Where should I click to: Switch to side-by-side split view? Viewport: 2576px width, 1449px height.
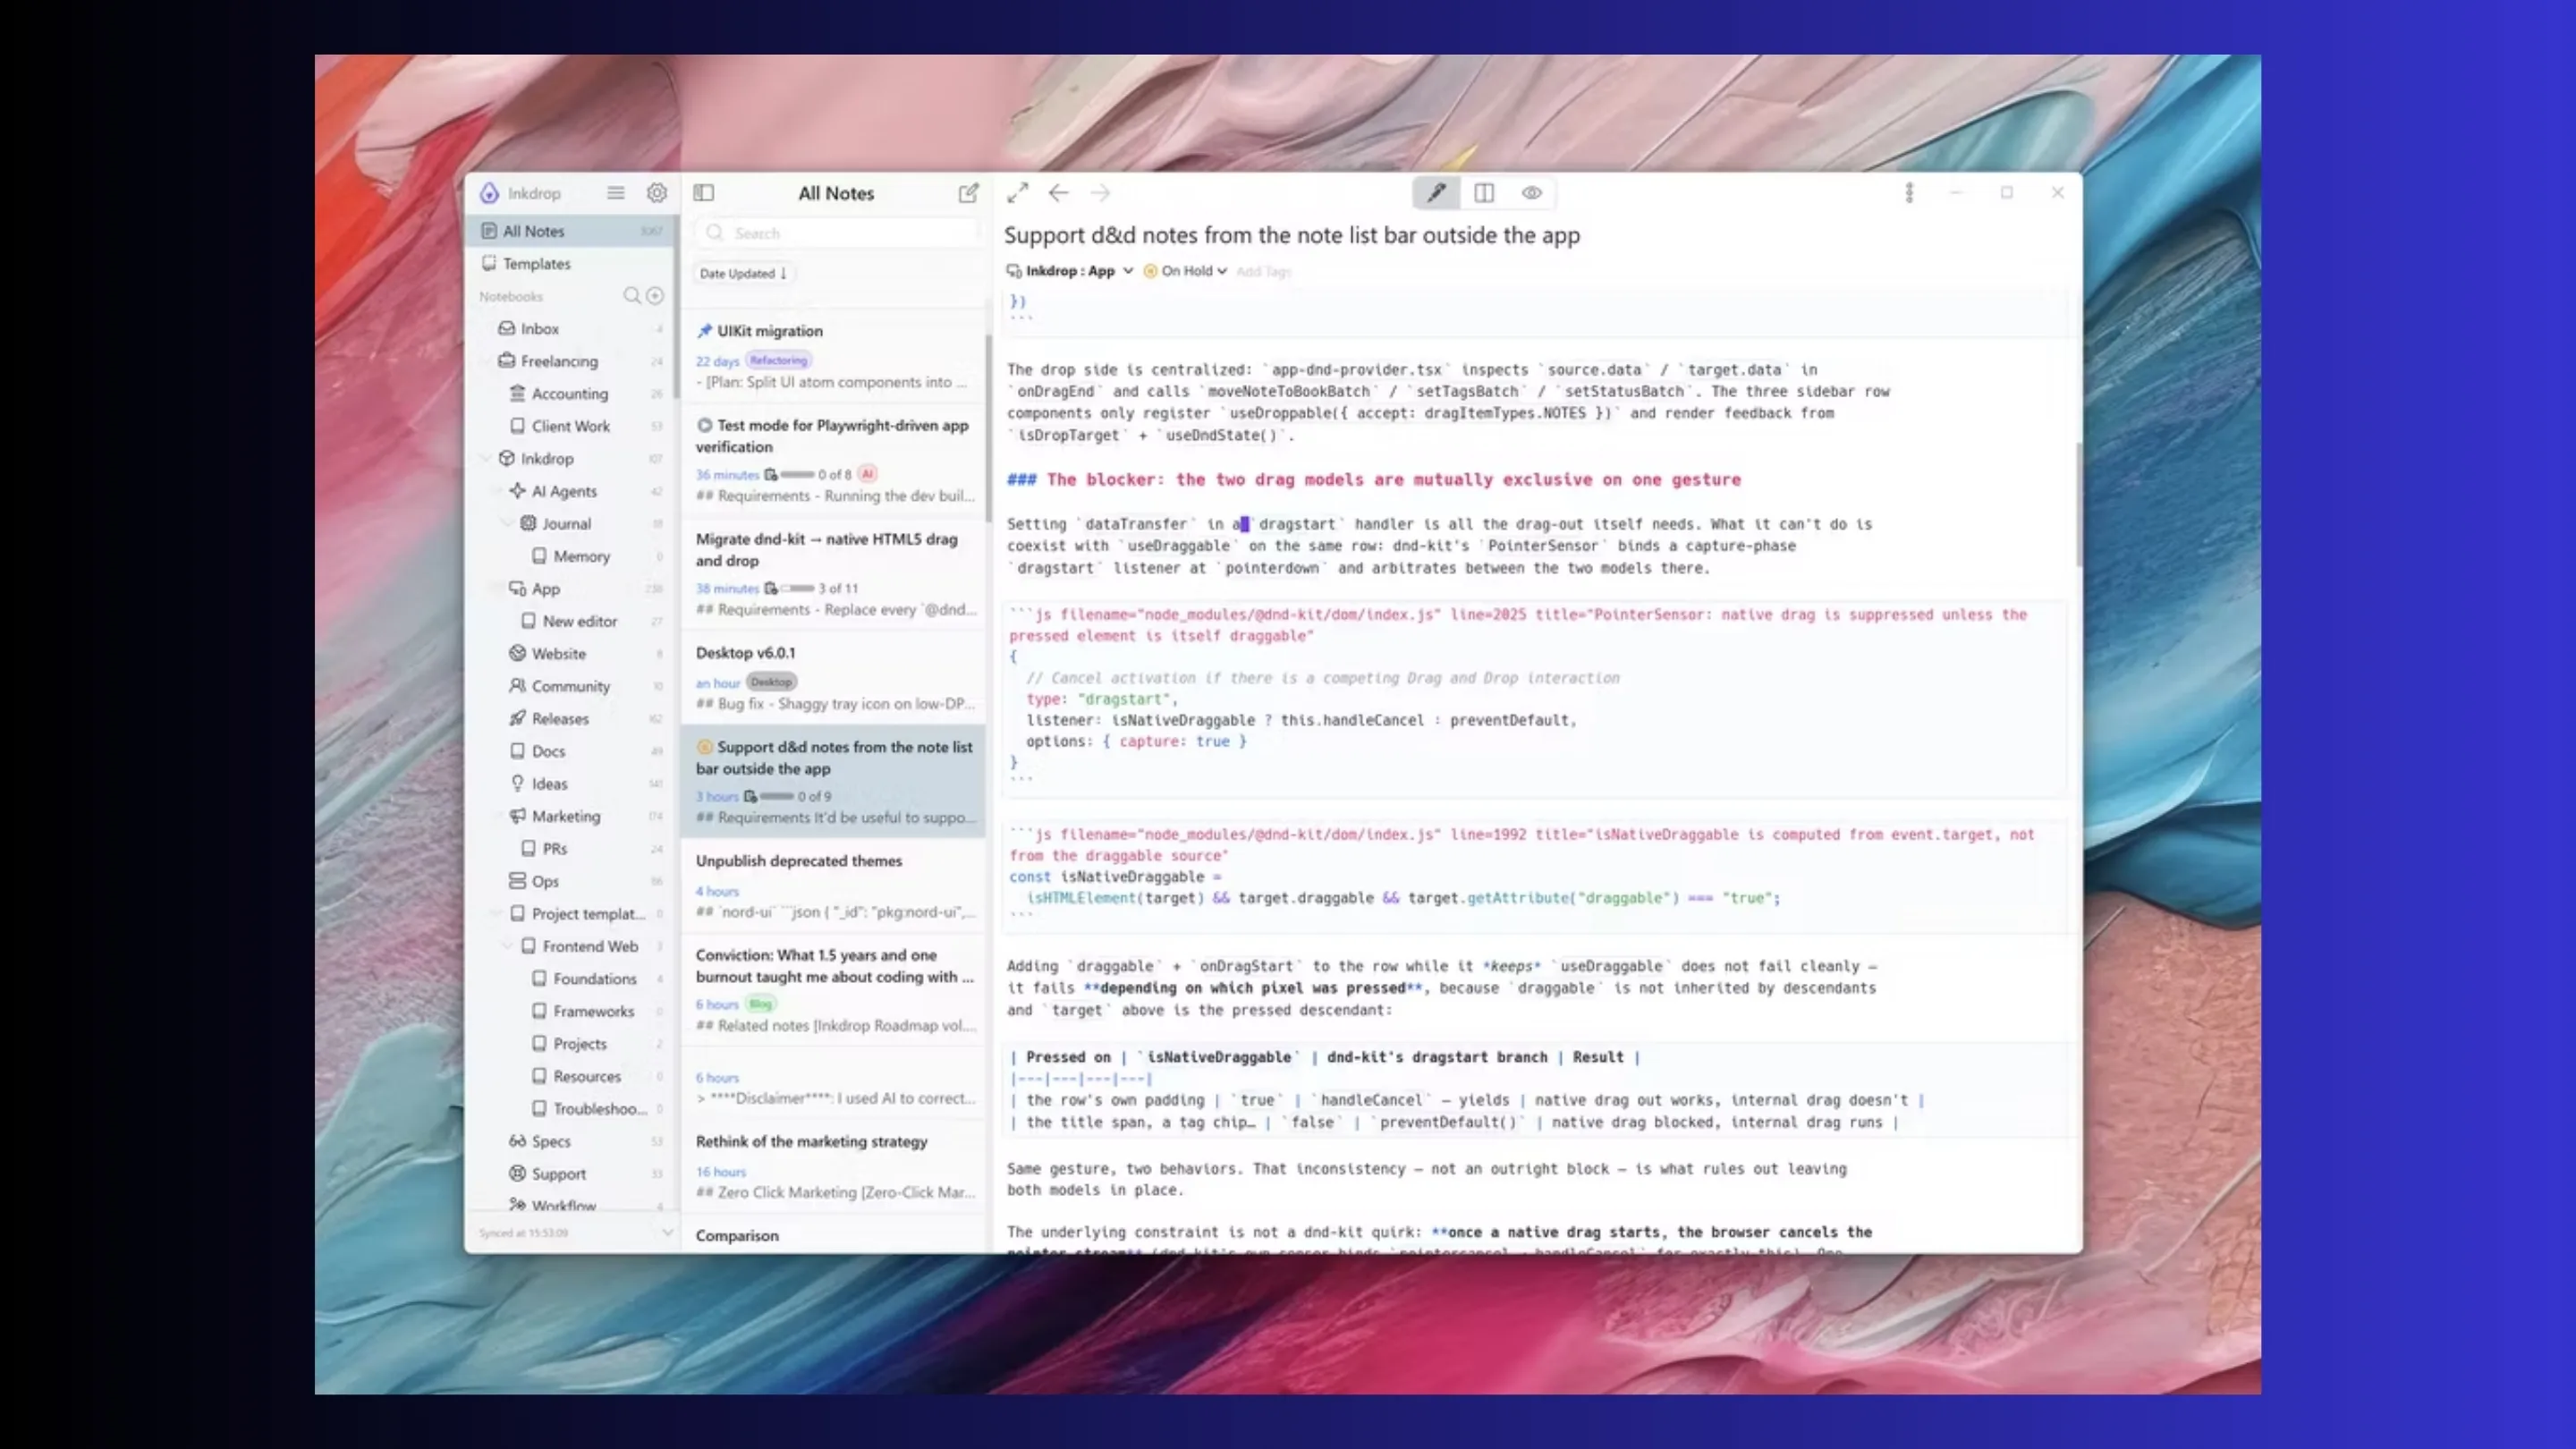click(x=1484, y=193)
